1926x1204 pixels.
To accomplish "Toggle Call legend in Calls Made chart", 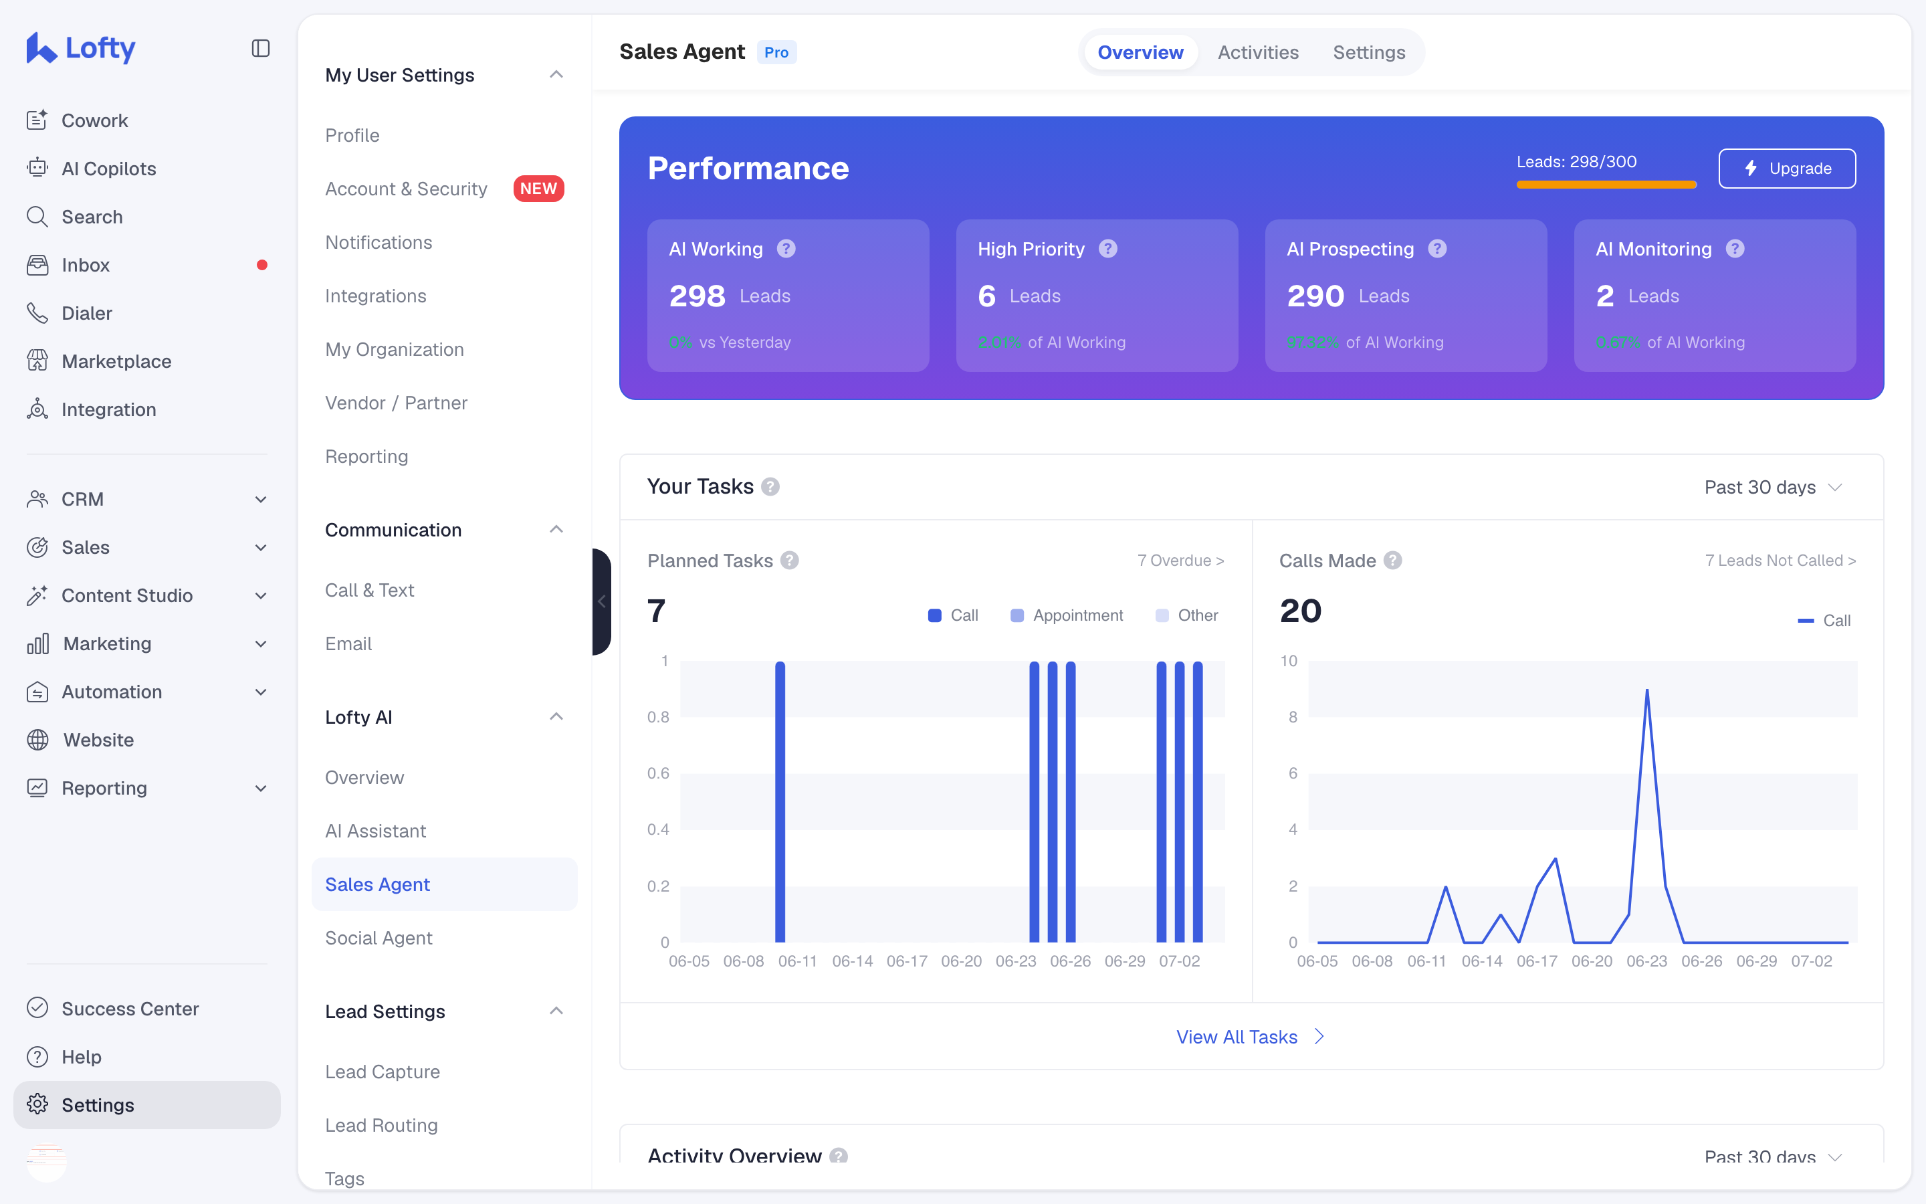I will point(1824,620).
